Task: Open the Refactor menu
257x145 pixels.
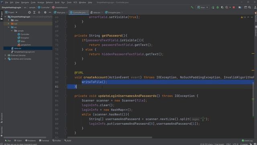Action: point(49,2)
